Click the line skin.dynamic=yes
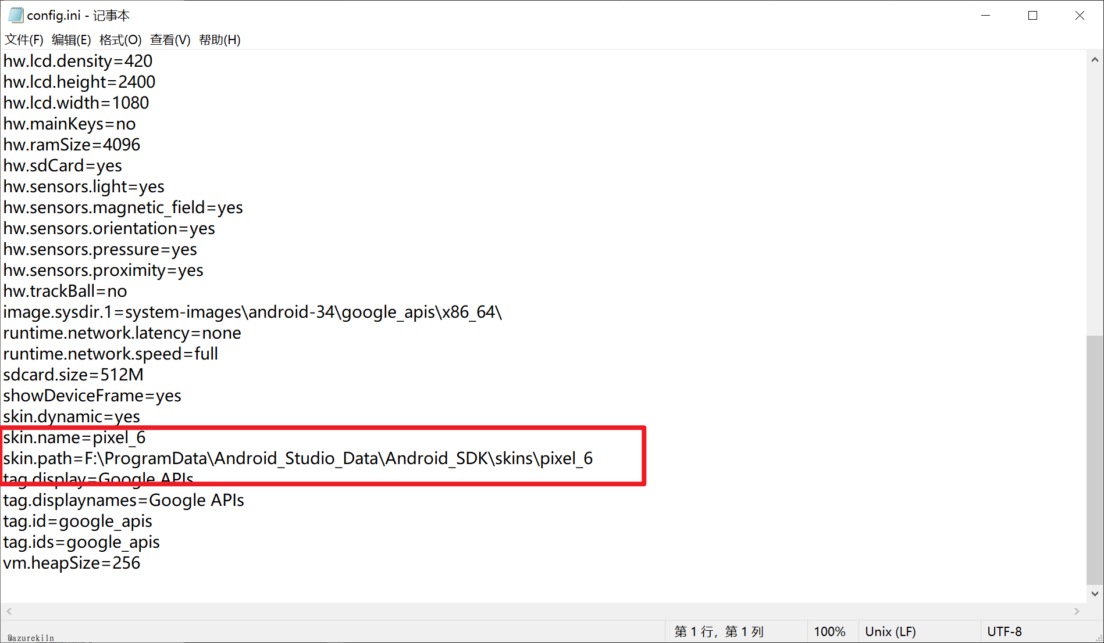The image size is (1104, 643). coord(72,416)
